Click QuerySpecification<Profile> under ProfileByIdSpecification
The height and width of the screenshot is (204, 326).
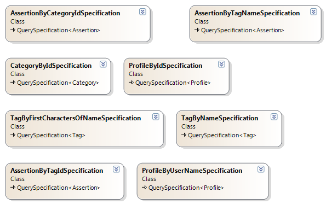point(173,83)
